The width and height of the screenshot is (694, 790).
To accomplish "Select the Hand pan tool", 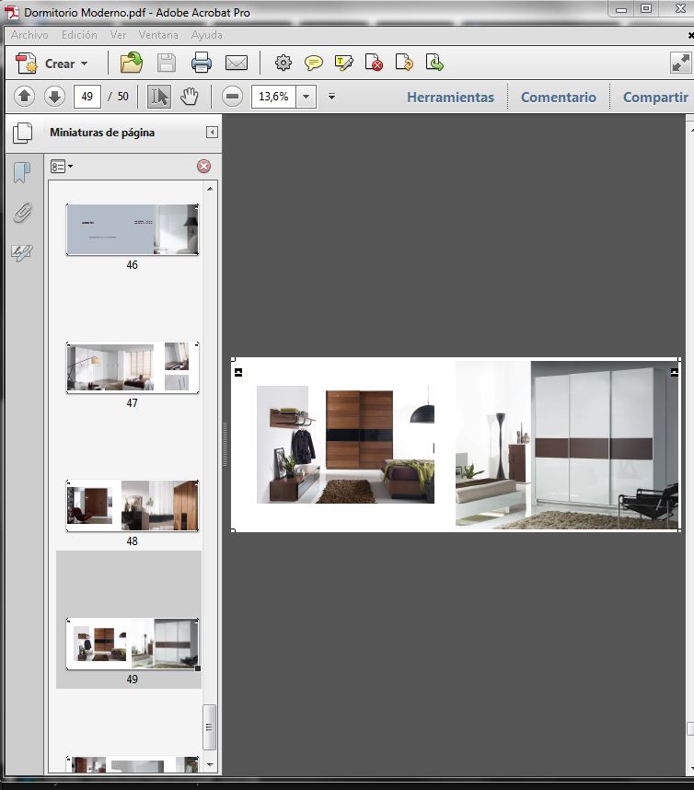I will [190, 97].
